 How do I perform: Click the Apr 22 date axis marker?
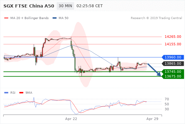click(71, 119)
